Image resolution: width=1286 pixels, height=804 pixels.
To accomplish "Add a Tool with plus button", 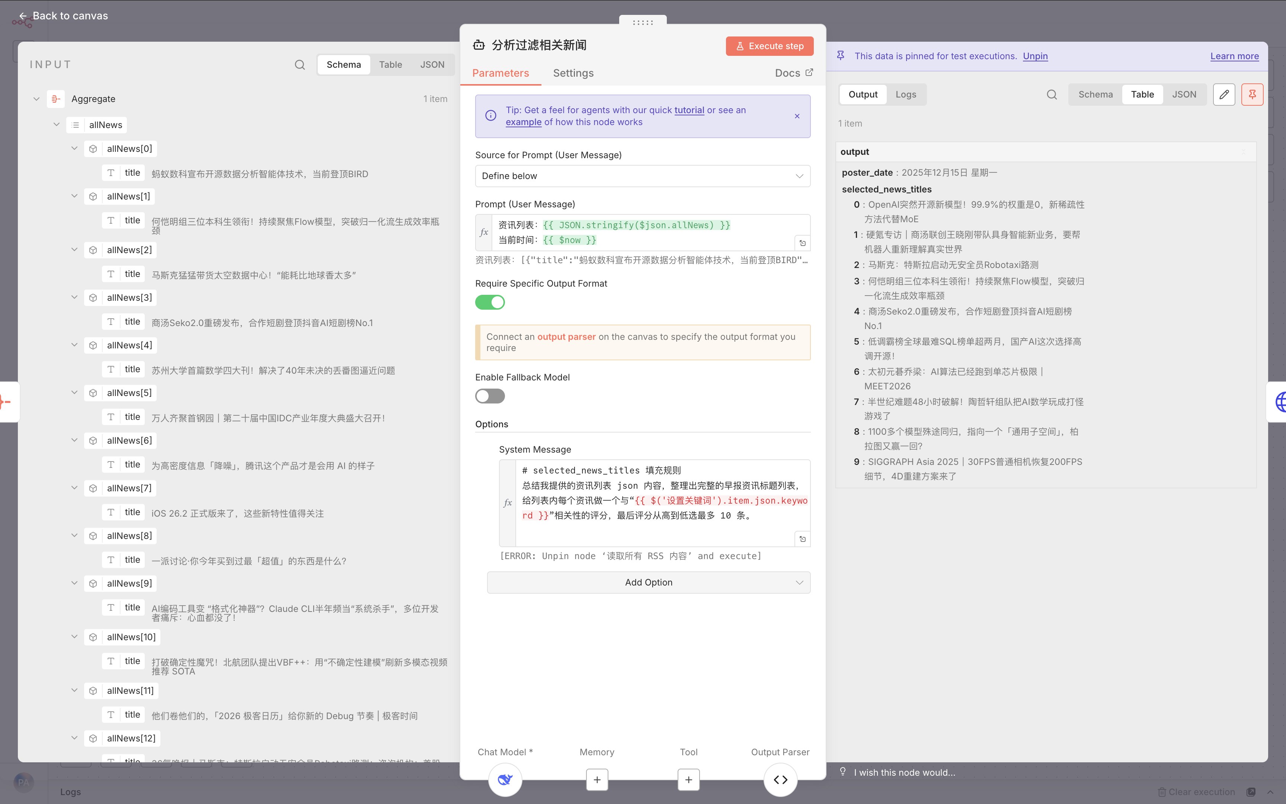I will click(688, 779).
